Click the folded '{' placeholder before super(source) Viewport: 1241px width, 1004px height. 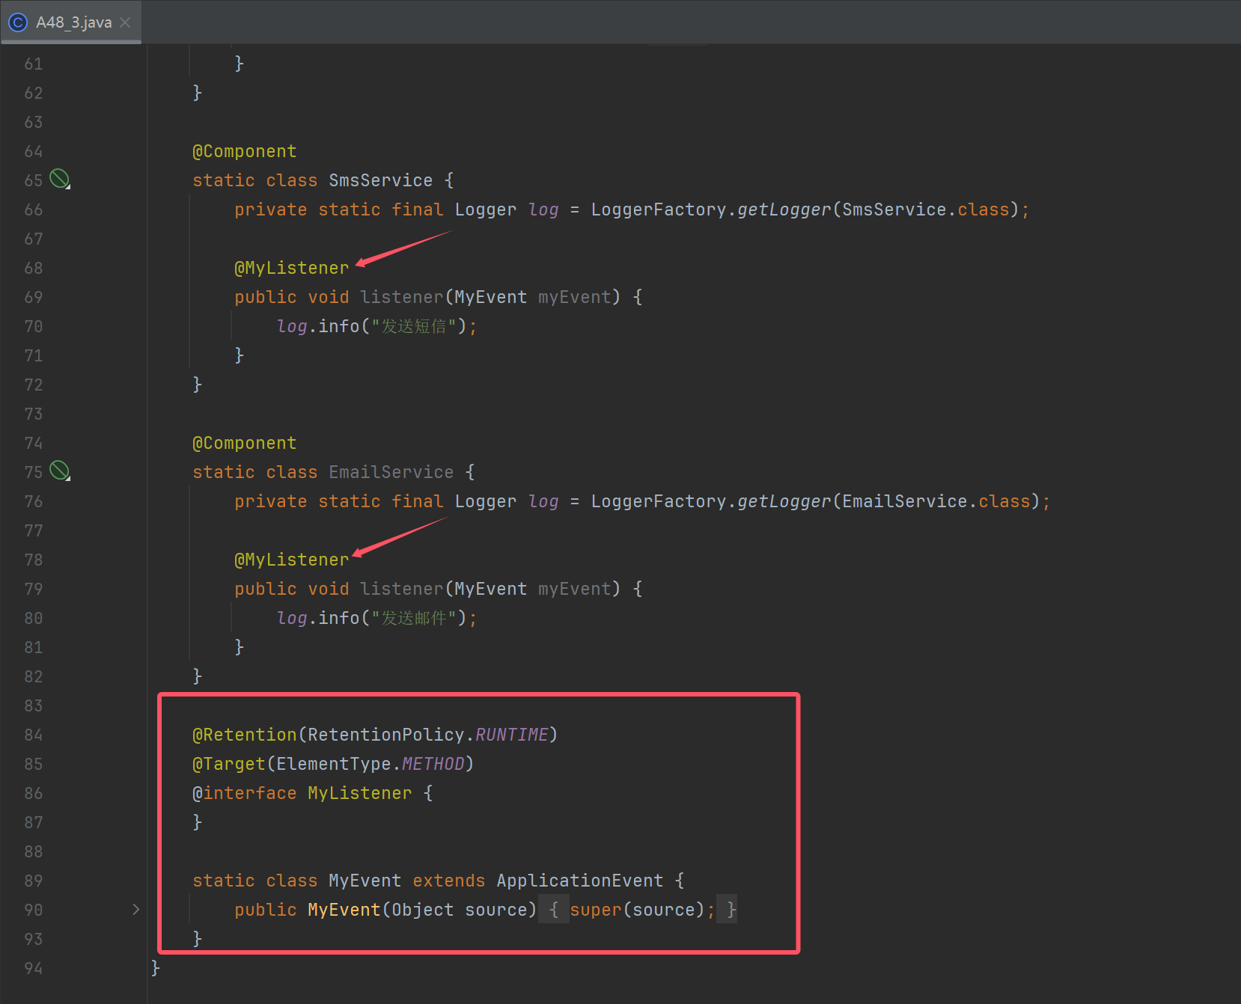[553, 909]
